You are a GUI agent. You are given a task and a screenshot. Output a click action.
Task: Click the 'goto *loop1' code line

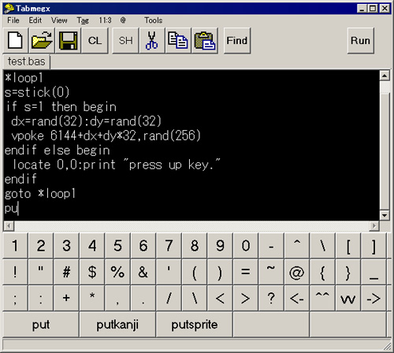[40, 194]
